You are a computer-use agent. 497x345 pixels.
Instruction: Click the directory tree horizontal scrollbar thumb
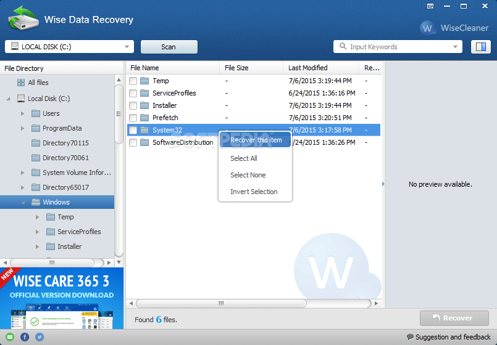tap(52, 262)
